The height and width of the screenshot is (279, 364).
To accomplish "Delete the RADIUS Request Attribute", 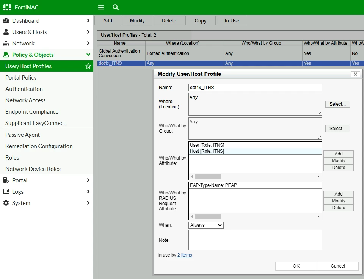I will tap(339, 208).
